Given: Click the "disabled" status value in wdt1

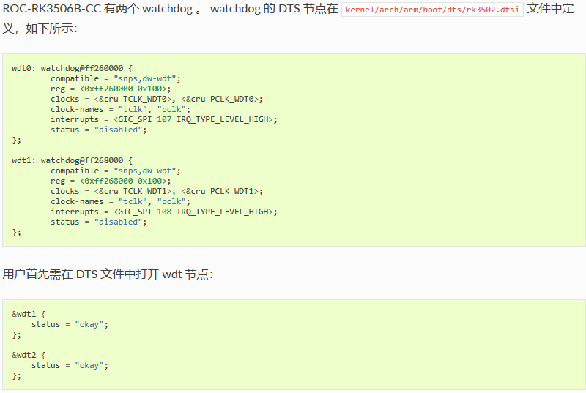Looking at the screenshot, I should coord(118,222).
